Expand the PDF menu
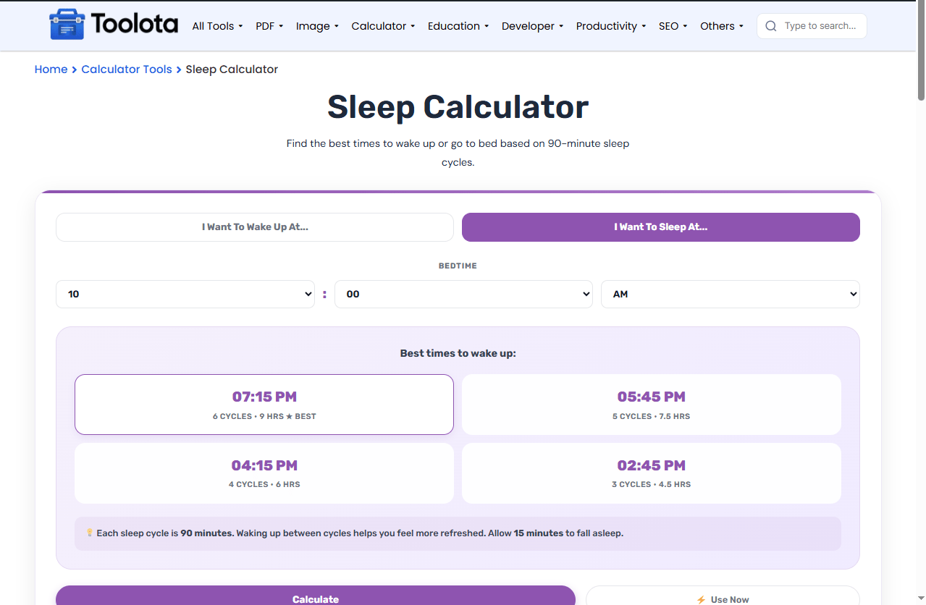Viewport: 926px width, 605px height. coord(269,26)
